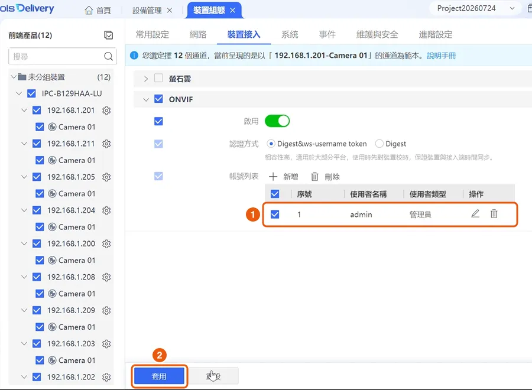532x390 pixels.
Task: Toggle the account table header checkbox
Action: point(275,194)
